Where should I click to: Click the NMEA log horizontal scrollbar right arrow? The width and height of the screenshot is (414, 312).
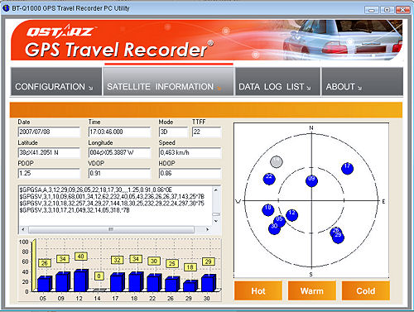[x=207, y=229]
